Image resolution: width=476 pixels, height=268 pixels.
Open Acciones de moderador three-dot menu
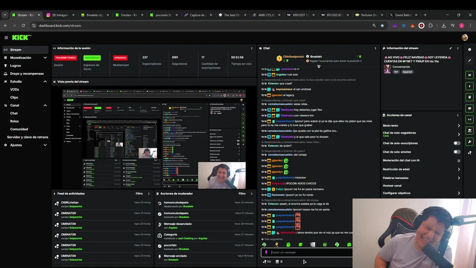(x=252, y=194)
